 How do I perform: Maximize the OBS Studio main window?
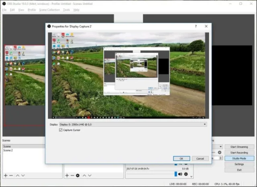(241, 4)
